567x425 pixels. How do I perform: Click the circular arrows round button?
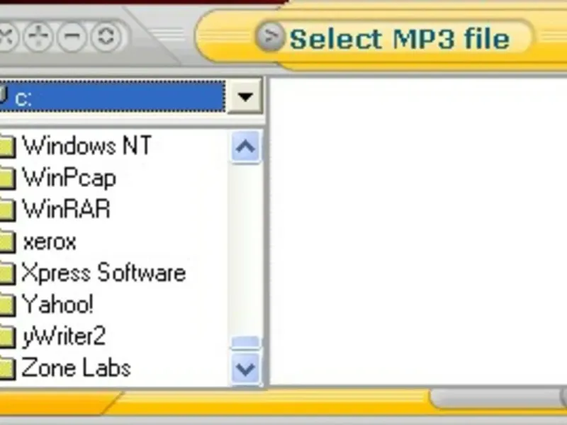(x=106, y=36)
